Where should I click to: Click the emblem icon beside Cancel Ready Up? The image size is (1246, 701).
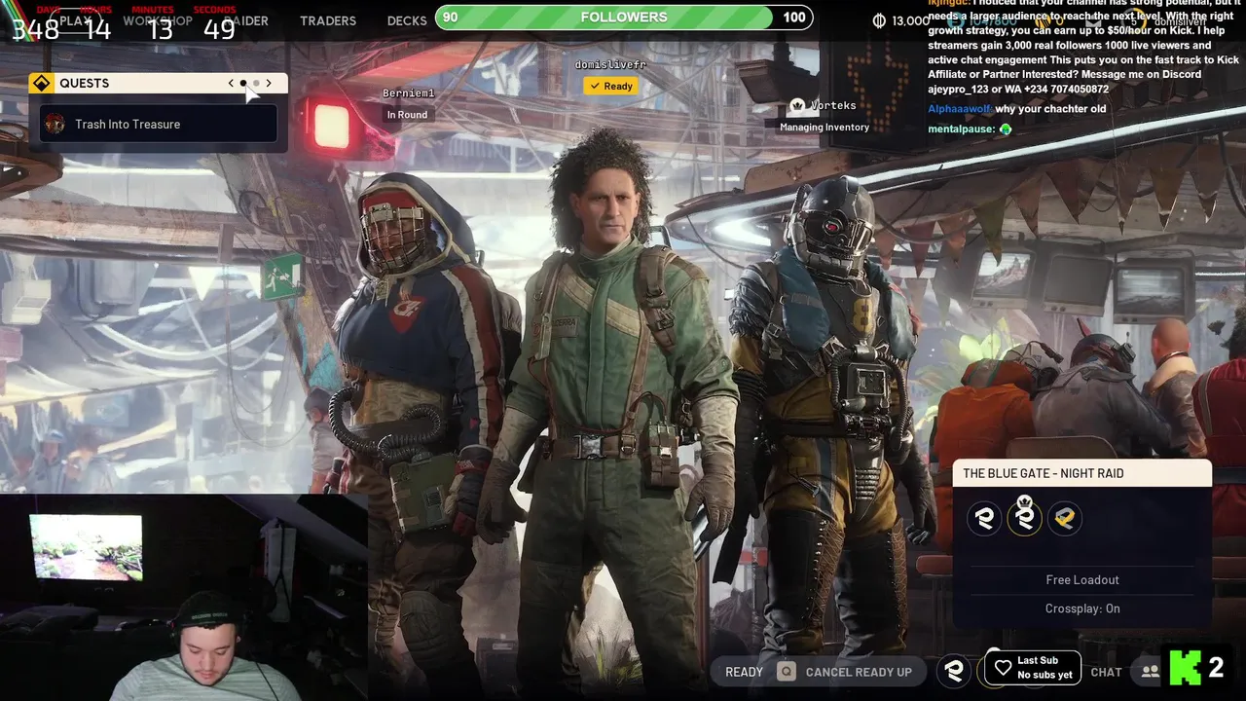(x=955, y=670)
